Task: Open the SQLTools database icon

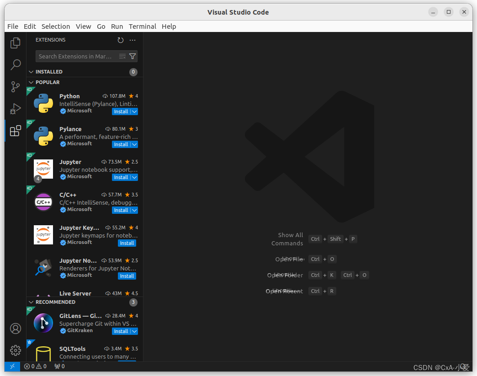Action: (x=43, y=354)
